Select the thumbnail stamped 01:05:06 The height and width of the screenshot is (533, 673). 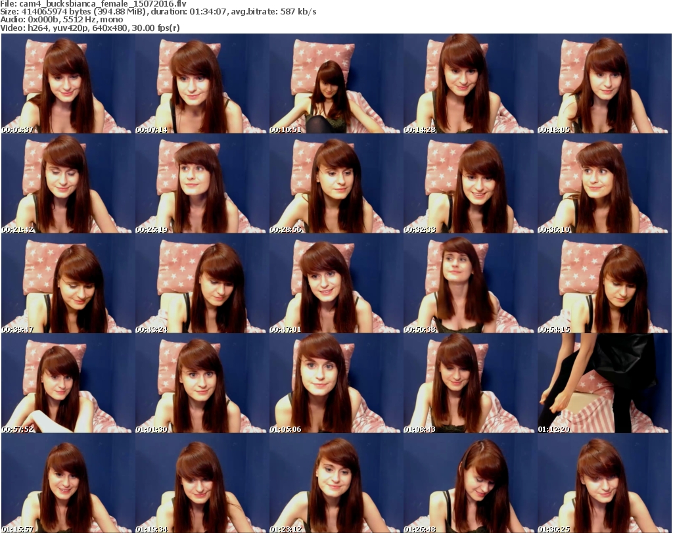coord(336,383)
